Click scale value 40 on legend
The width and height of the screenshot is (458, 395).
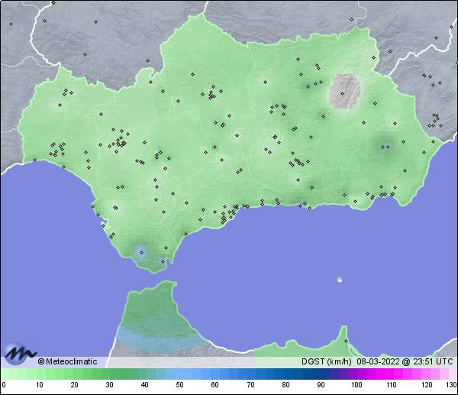144,385
